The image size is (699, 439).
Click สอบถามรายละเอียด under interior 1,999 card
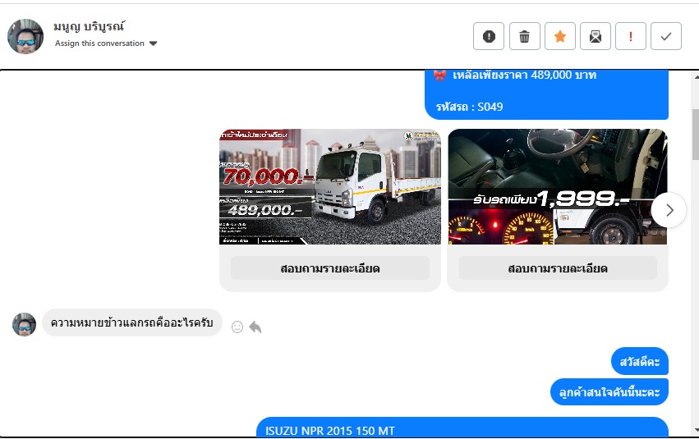(558, 268)
